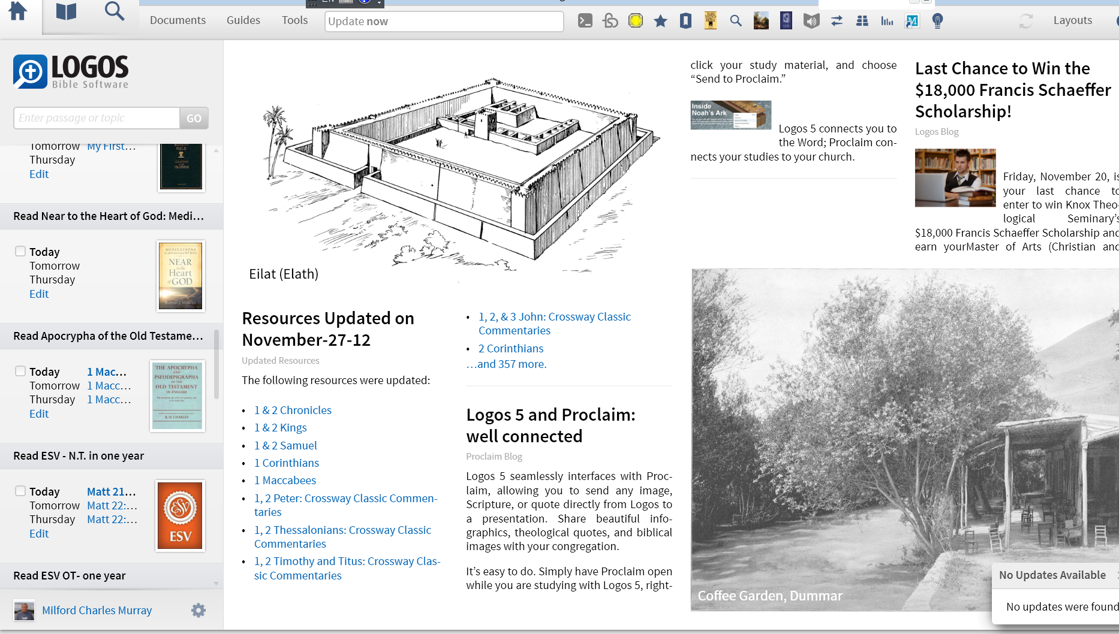Open the 1 Maccabees resource link
This screenshot has height=634, width=1119.
(x=285, y=480)
